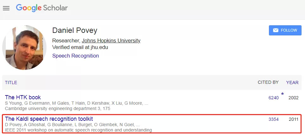The image size is (305, 135).
Task: Open the Johns Hopkins University link
Action: [x=111, y=40]
